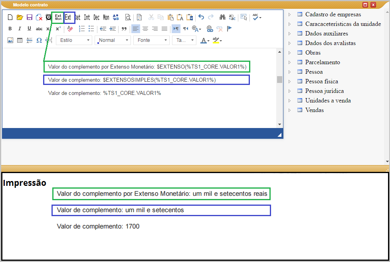Open the Estilo dropdown
The width and height of the screenshot is (390, 262).
pyautogui.click(x=74, y=40)
